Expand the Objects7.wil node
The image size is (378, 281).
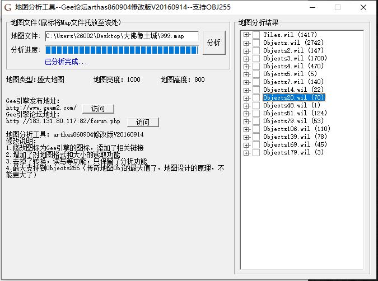pyautogui.click(x=246, y=82)
